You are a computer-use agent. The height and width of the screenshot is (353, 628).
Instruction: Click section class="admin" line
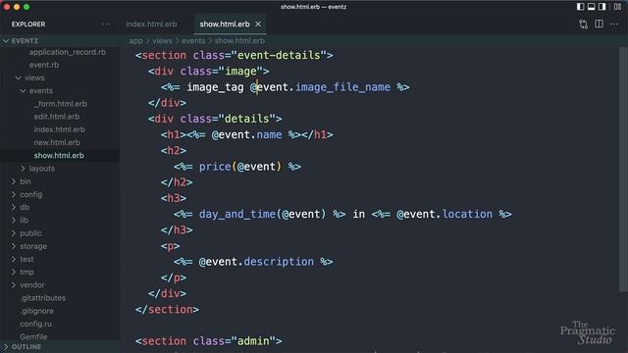pos(209,341)
